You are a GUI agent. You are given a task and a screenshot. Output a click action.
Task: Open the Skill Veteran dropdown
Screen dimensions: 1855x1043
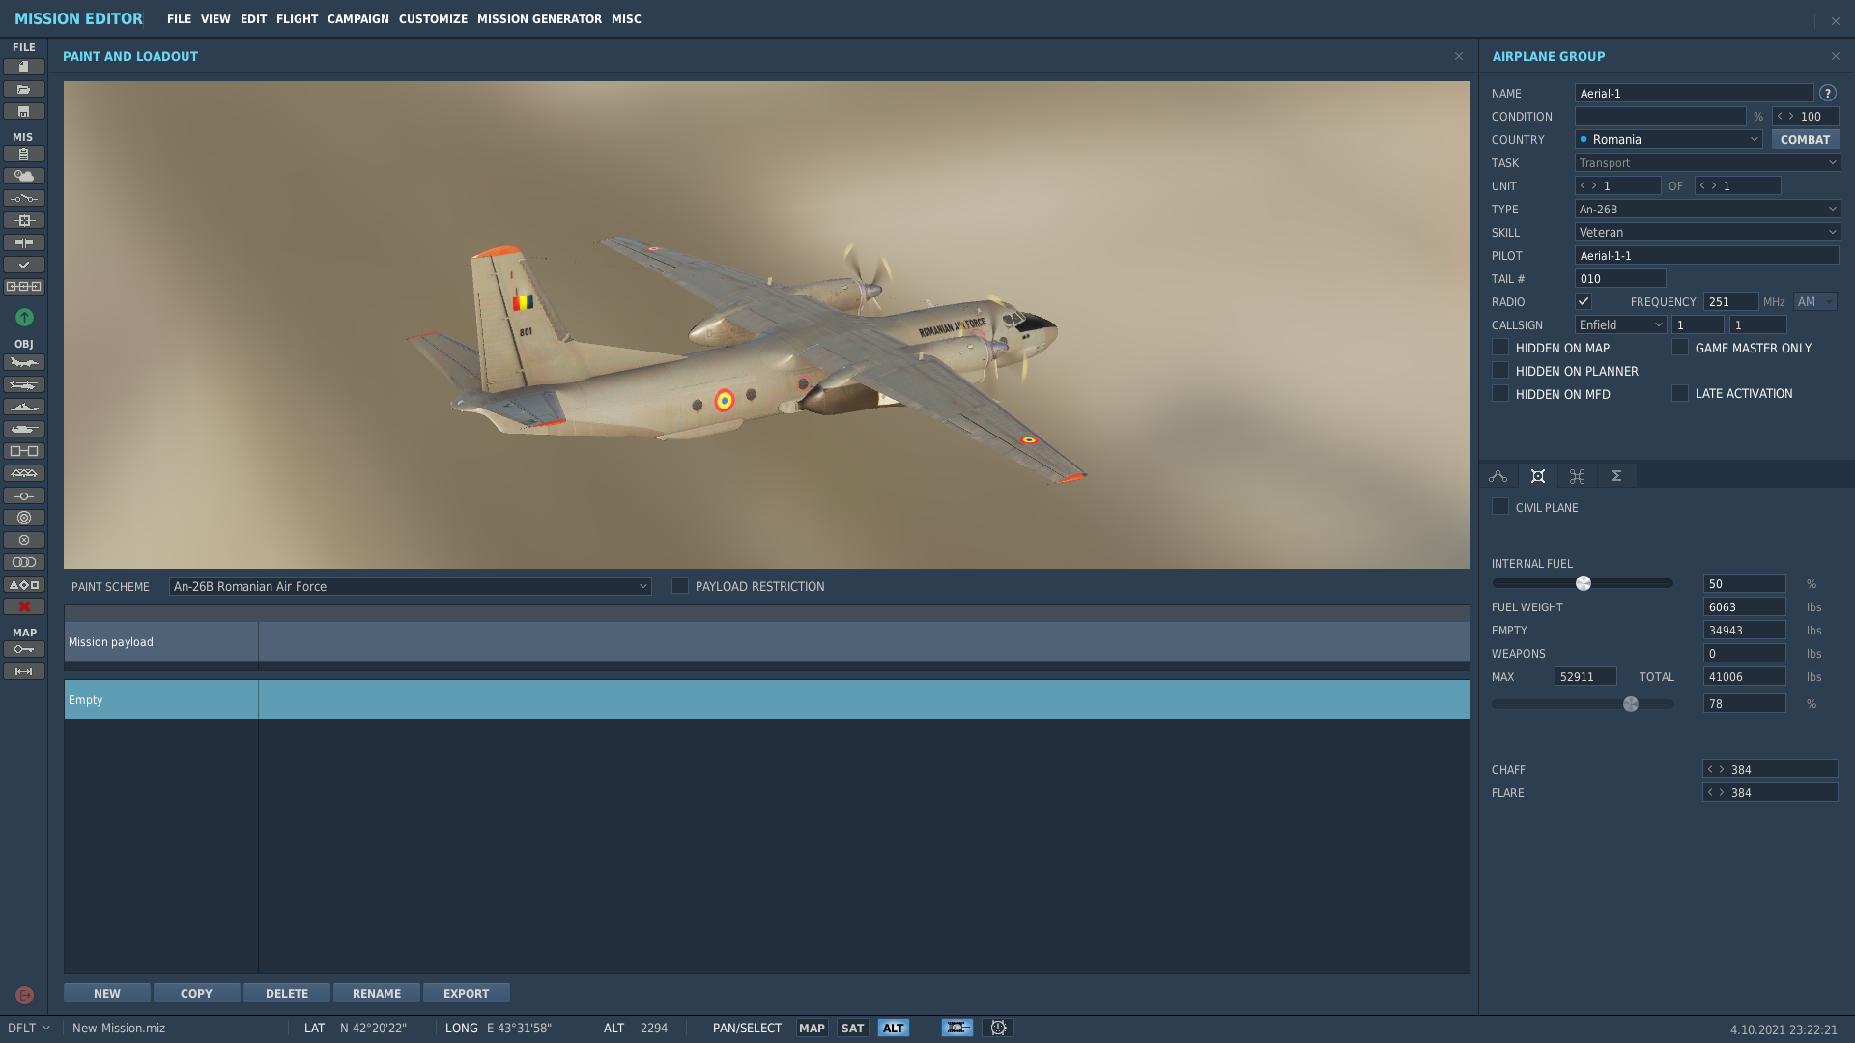click(x=1706, y=232)
